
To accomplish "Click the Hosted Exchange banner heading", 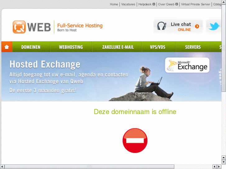I will 45,64.
